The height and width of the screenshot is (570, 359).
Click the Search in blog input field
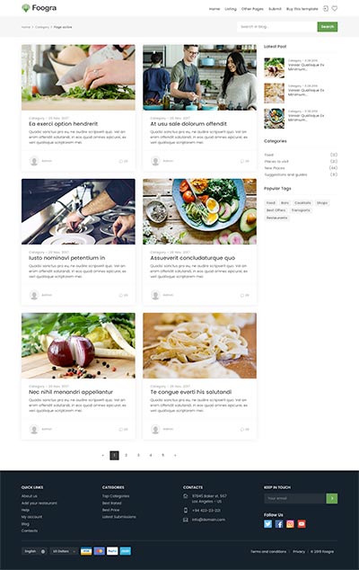[277, 27]
